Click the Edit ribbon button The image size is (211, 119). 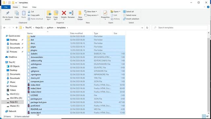pyautogui.click(x=114, y=15)
